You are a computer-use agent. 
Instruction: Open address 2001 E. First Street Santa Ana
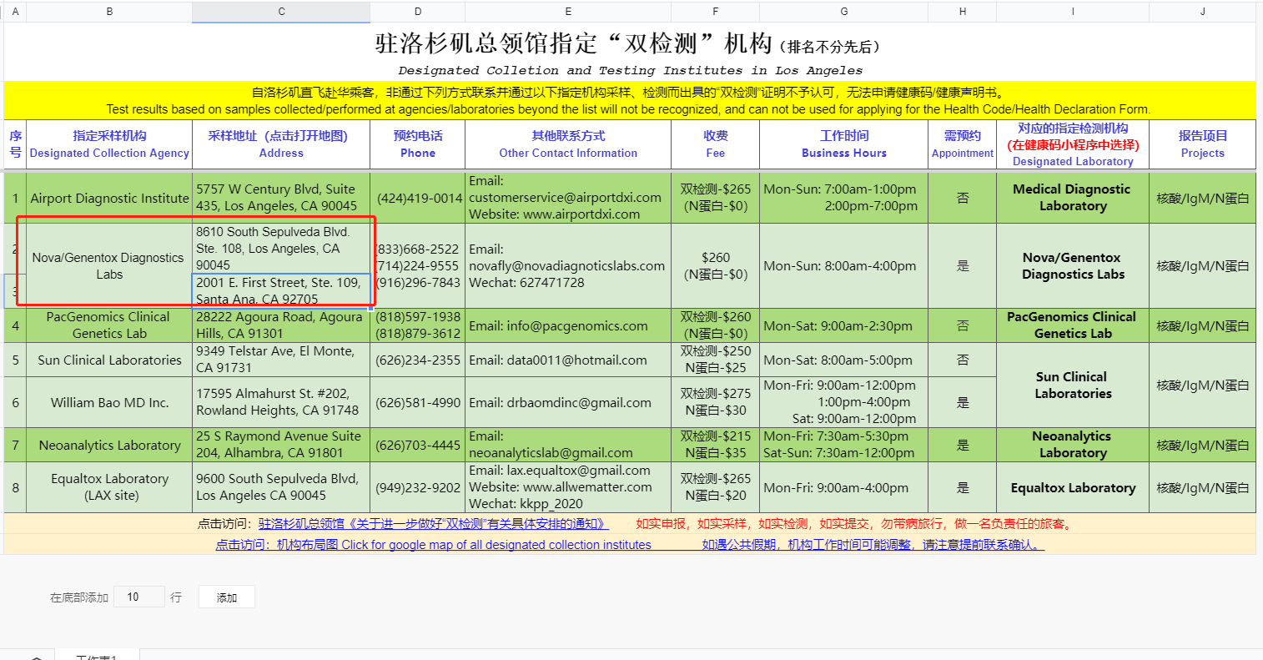point(281,290)
